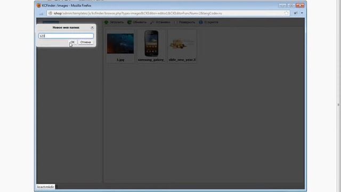Confirm the new folder name with OK
341x192 pixels.
(x=72, y=42)
